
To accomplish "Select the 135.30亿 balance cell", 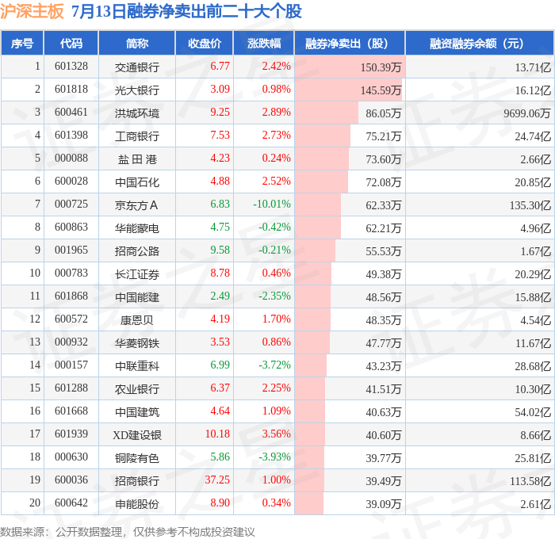I will pyautogui.click(x=530, y=205).
